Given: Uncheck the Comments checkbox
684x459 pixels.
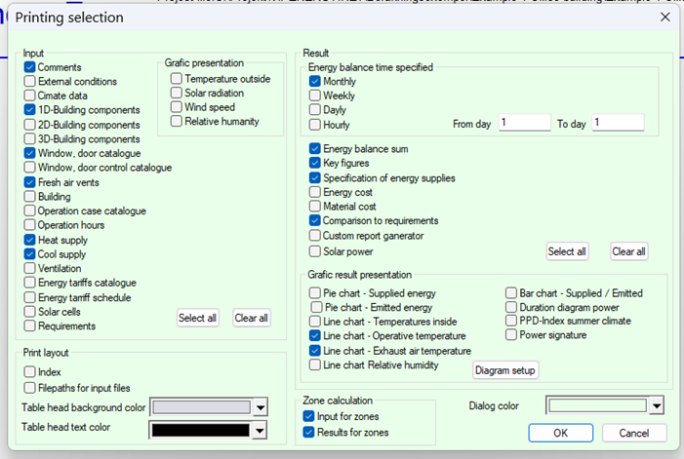Looking at the screenshot, I should pos(30,67).
